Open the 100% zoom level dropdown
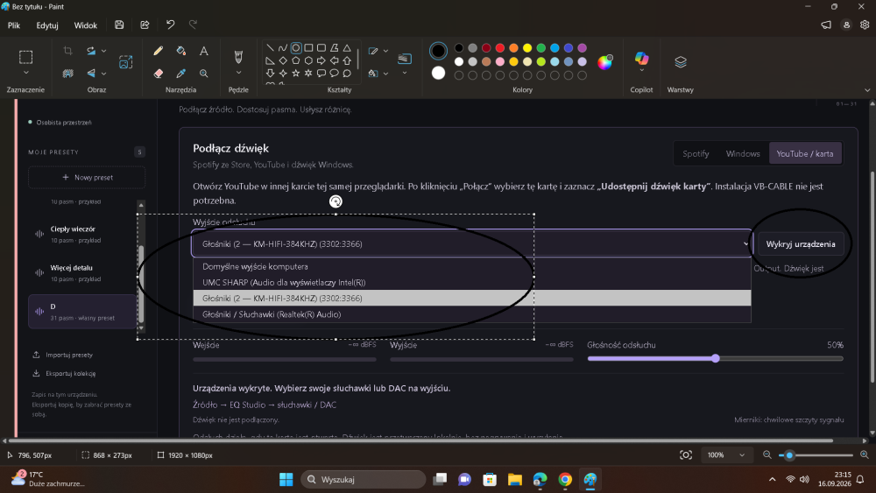The height and width of the screenshot is (493, 876). (726, 455)
